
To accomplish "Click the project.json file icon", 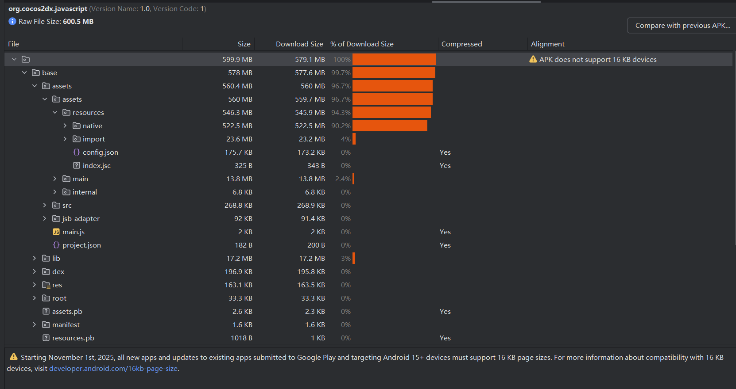I will (x=56, y=245).
